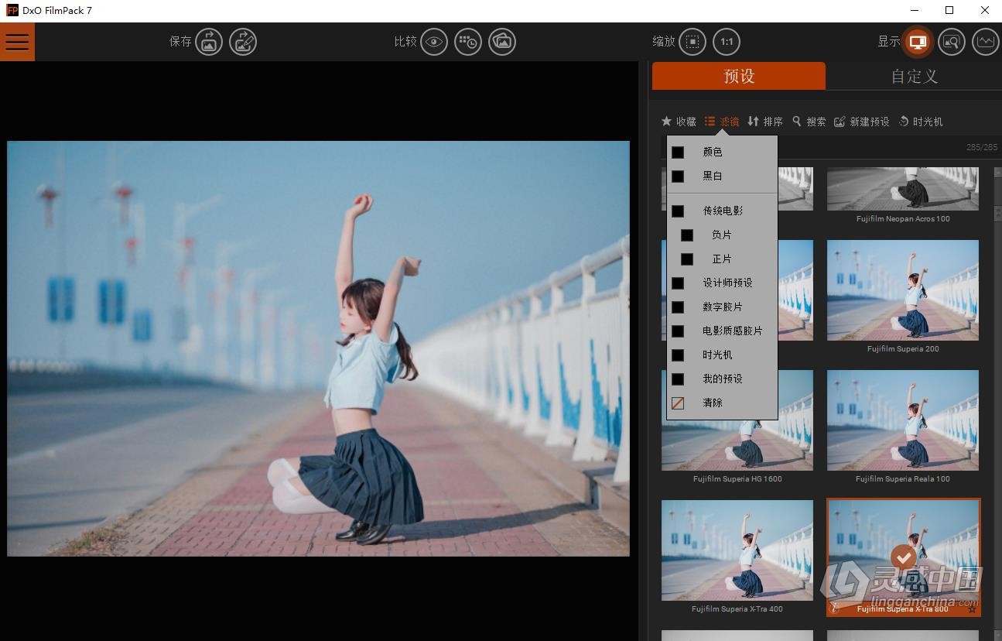
Task: Click the FP app icon in title bar
Action: click(12, 11)
